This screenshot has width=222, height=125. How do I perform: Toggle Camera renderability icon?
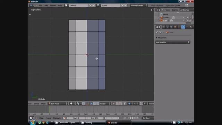[x=190, y=18]
